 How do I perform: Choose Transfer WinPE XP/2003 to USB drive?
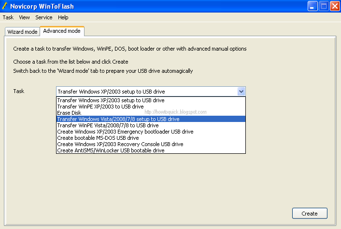click(151, 107)
